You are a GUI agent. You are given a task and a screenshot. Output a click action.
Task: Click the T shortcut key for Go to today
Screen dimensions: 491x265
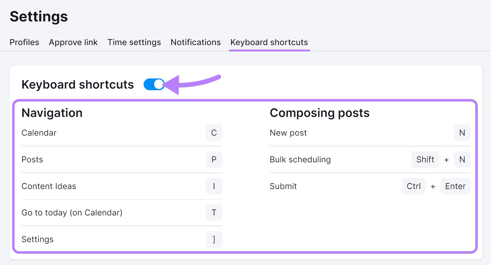pyautogui.click(x=214, y=212)
